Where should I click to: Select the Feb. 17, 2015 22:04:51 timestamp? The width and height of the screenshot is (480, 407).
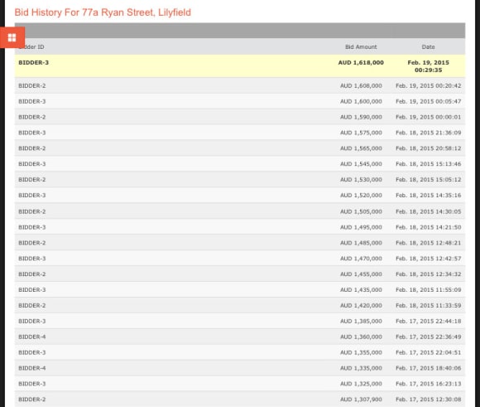(x=428, y=352)
